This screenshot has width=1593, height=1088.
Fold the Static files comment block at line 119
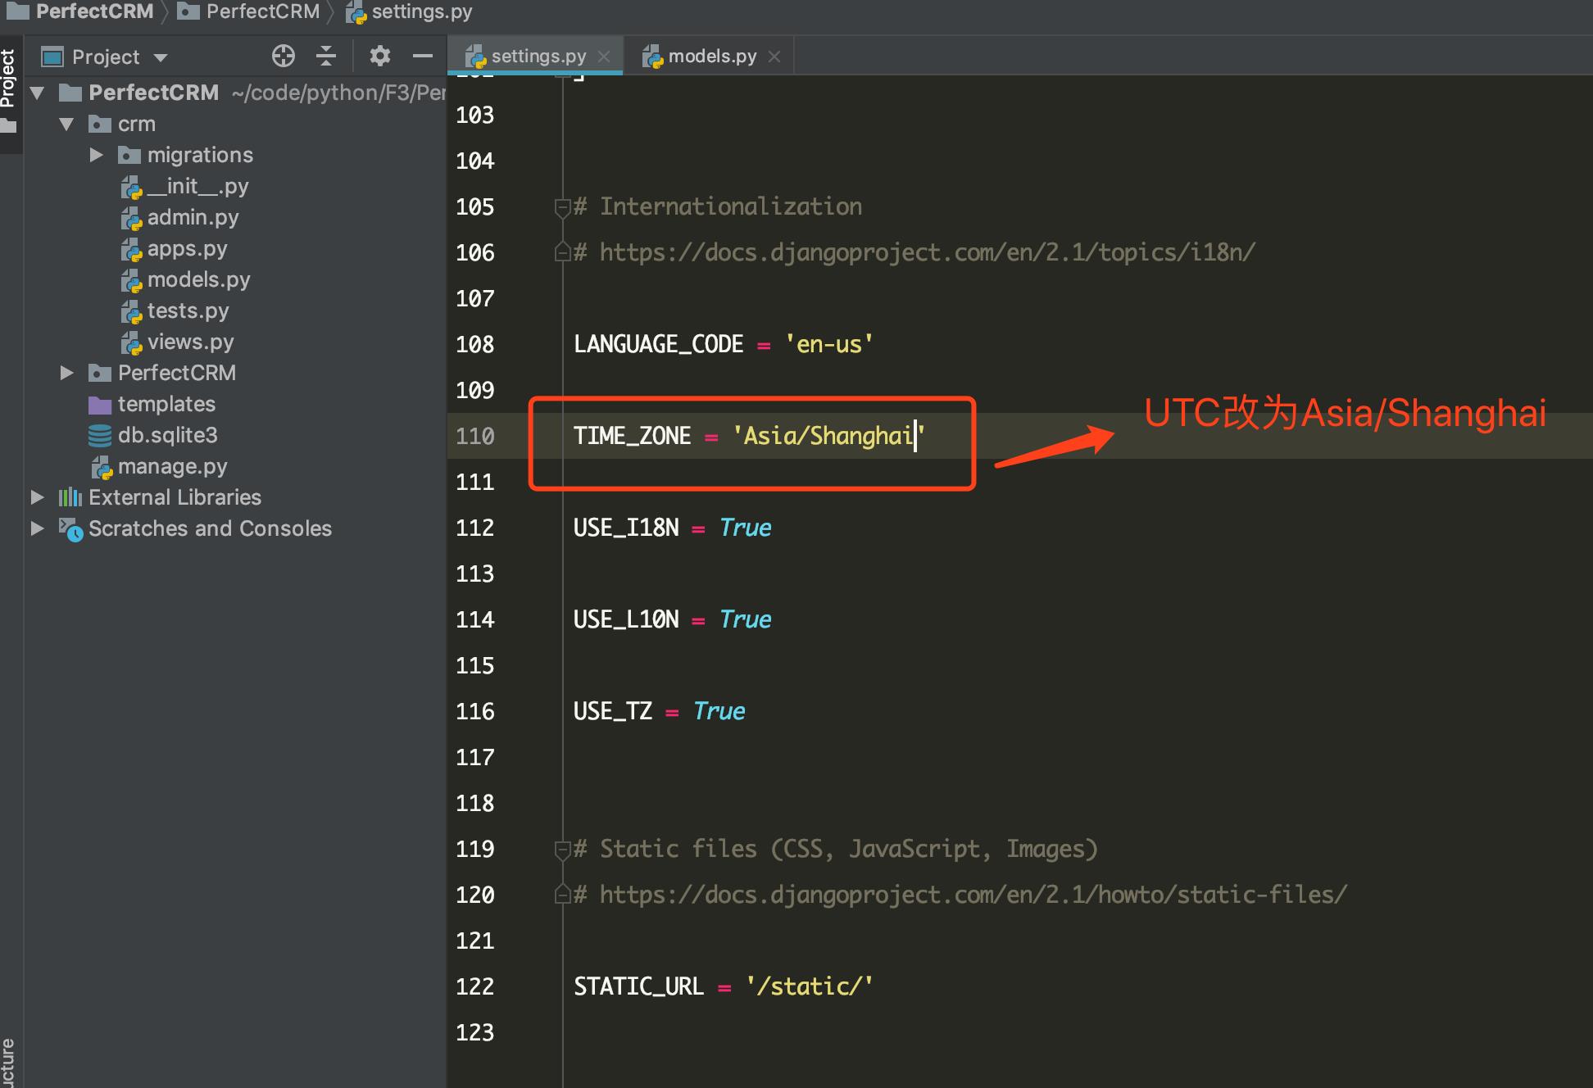[x=562, y=850]
